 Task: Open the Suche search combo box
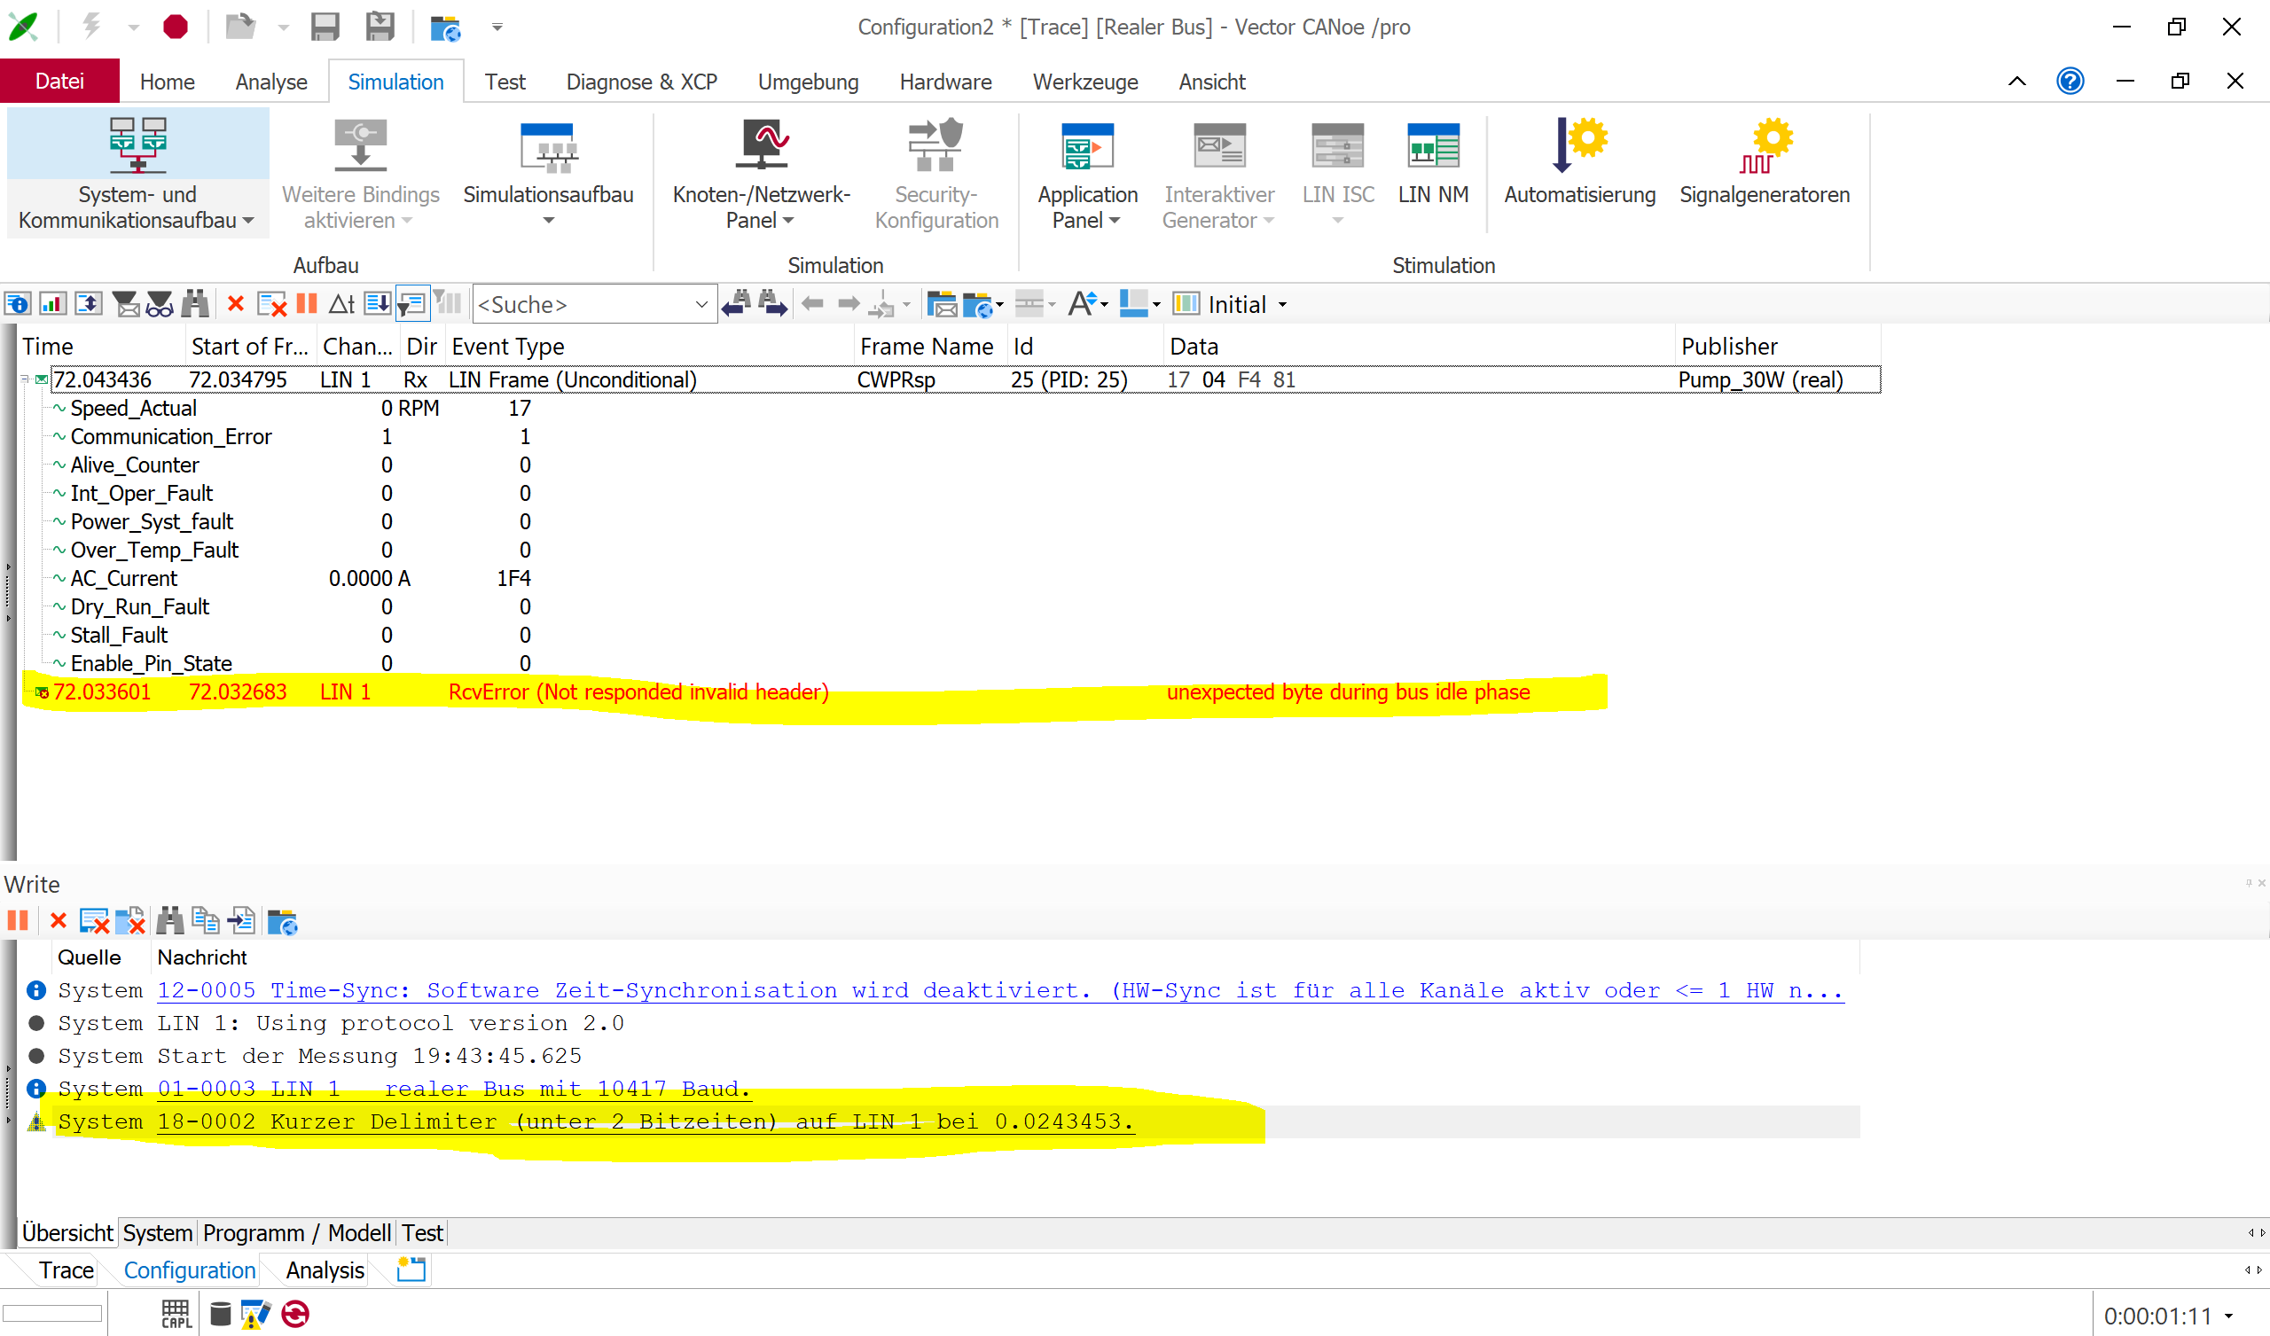(x=701, y=304)
